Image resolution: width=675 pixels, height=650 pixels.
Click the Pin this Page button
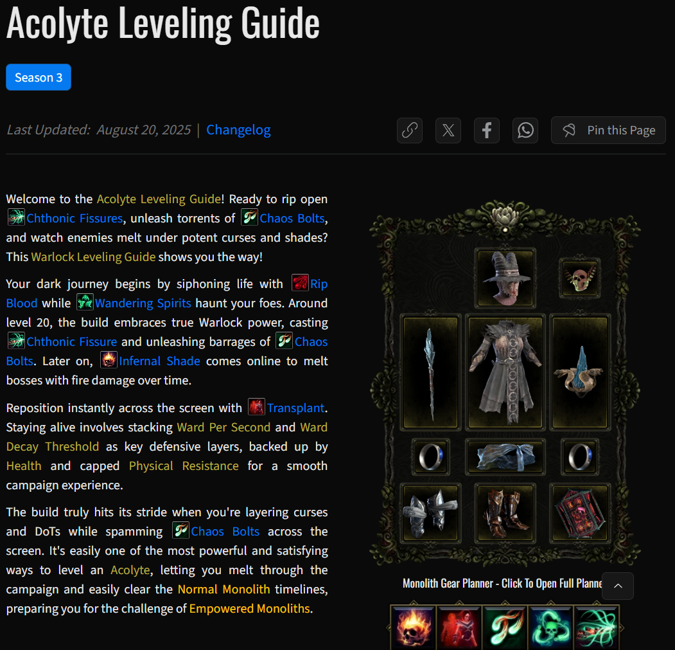pos(608,130)
